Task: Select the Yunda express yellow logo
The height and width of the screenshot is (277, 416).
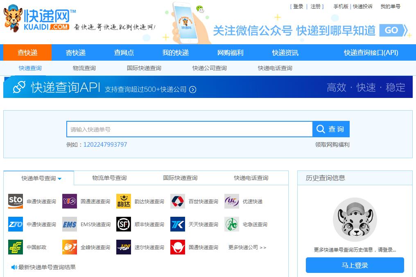Action: click(x=124, y=201)
